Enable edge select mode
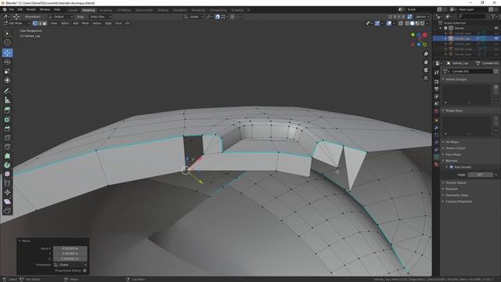This screenshot has height=282, width=501. (40, 23)
